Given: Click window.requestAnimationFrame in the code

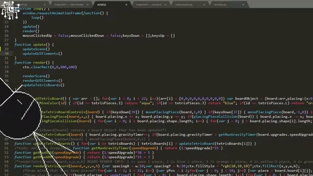Looking at the screenshot, I should pos(52,13).
